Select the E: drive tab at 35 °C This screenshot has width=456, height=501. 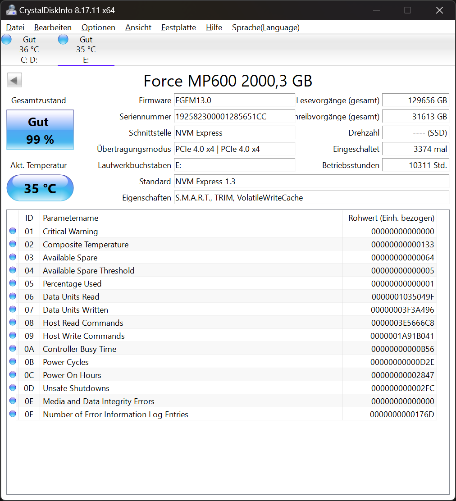86,50
